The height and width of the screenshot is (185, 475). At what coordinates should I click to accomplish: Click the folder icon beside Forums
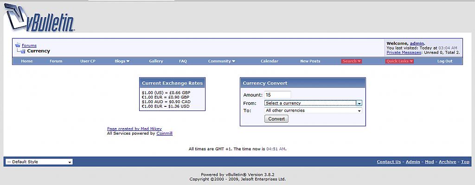(18, 45)
